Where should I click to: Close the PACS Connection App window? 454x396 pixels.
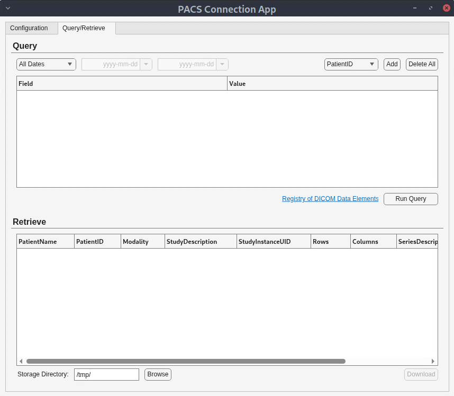pos(447,8)
